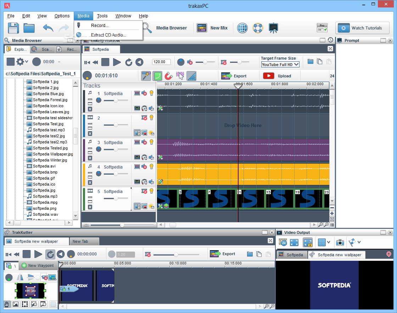
Task: Click the lifebuoy help icon
Action: (258, 28)
